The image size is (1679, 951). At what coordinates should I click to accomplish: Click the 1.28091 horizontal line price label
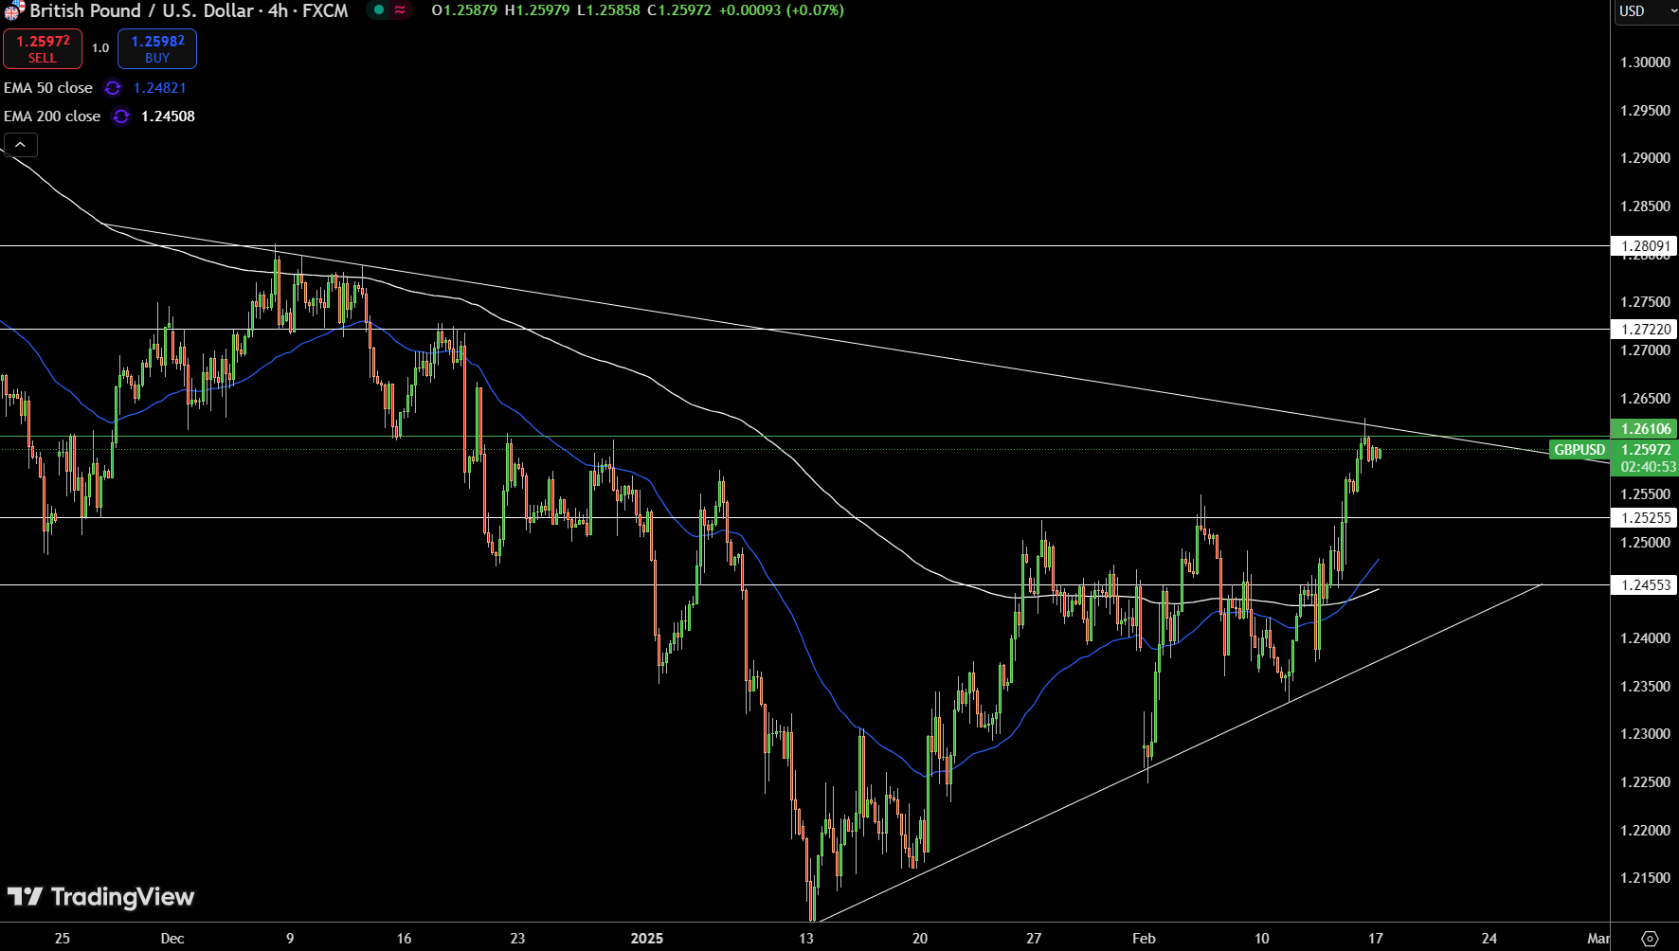point(1644,246)
